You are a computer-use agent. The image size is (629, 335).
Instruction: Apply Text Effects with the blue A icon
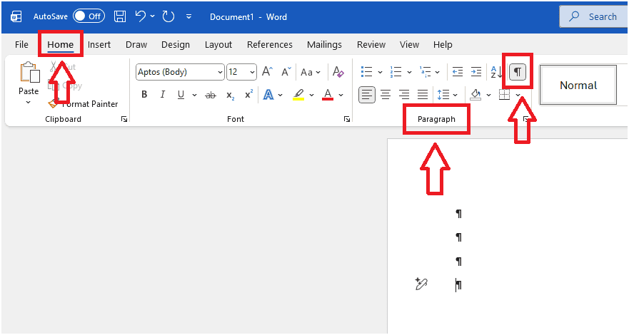(x=268, y=95)
